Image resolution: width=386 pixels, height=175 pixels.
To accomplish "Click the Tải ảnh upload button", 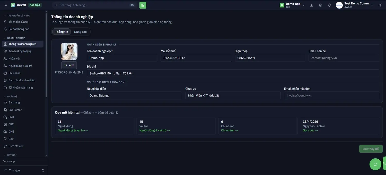I will (69, 65).
